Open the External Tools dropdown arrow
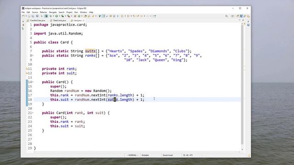294x165 pixels. pyautogui.click(x=72, y=16)
